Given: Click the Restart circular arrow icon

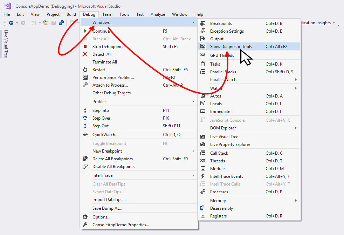Looking at the screenshot, I should (x=85, y=69).
